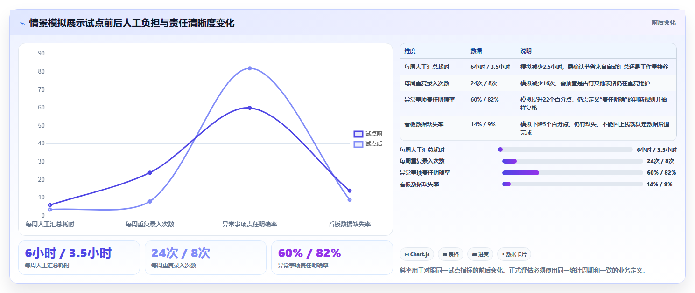Click x-axis label 看板数据缺失率
This screenshot has width=695, height=293.
point(350,224)
